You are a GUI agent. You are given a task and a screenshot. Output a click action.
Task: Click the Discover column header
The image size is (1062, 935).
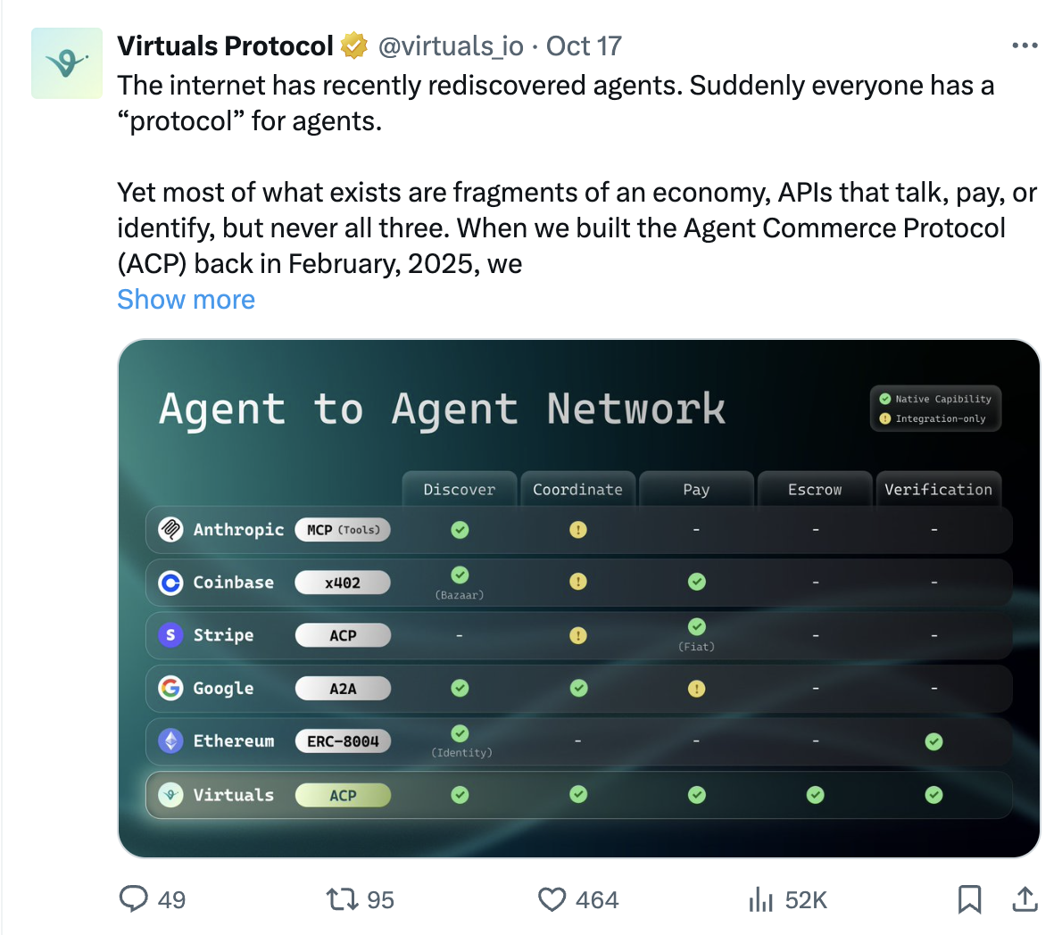click(460, 489)
